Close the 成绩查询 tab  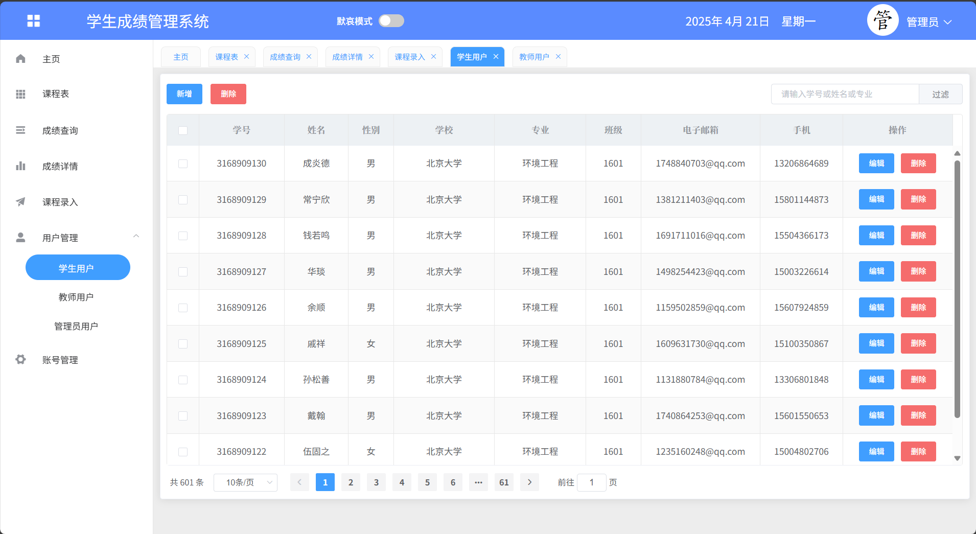pyautogui.click(x=309, y=57)
